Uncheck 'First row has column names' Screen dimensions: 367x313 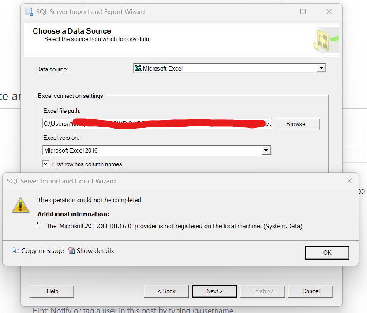click(45, 164)
